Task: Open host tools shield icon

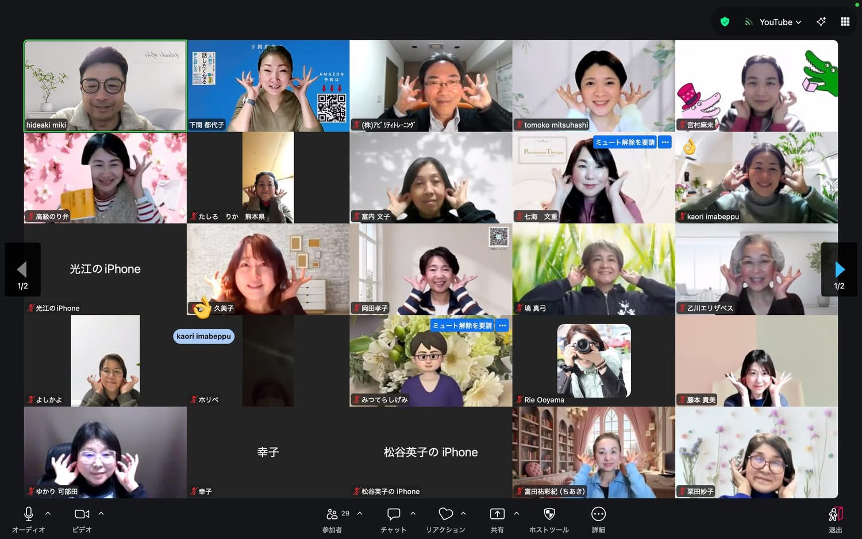Action: tap(549, 514)
